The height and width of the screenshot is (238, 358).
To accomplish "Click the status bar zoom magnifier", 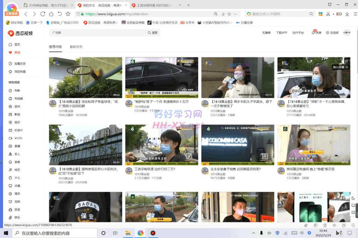I will [x=353, y=225].
